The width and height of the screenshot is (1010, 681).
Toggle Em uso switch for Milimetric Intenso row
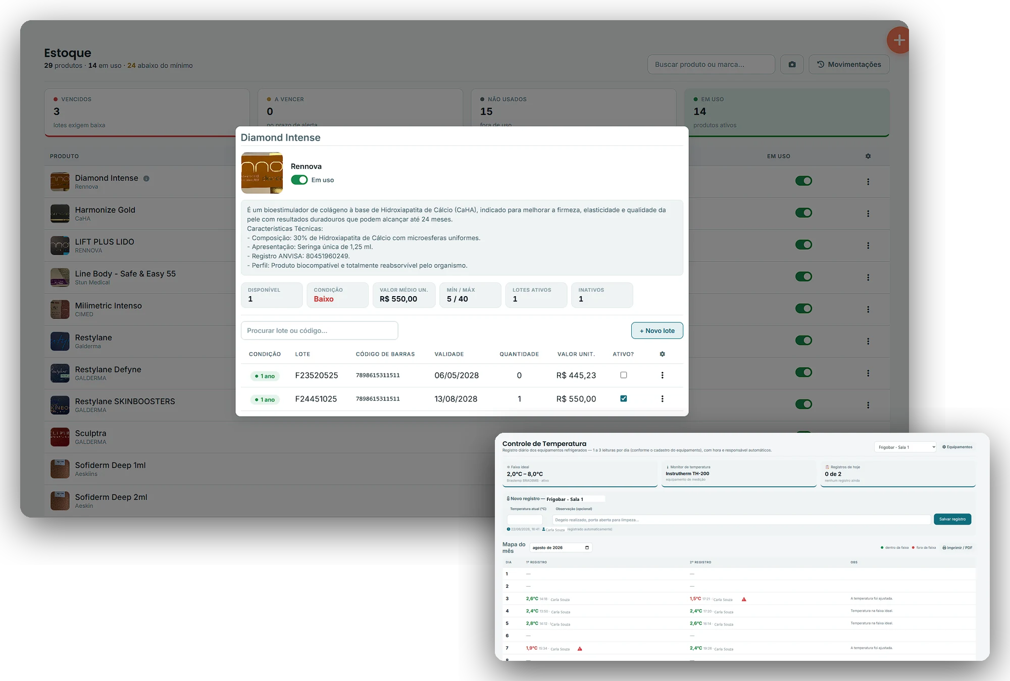(803, 308)
